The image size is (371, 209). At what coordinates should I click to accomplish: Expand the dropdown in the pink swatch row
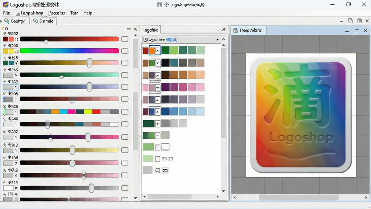(x=157, y=87)
